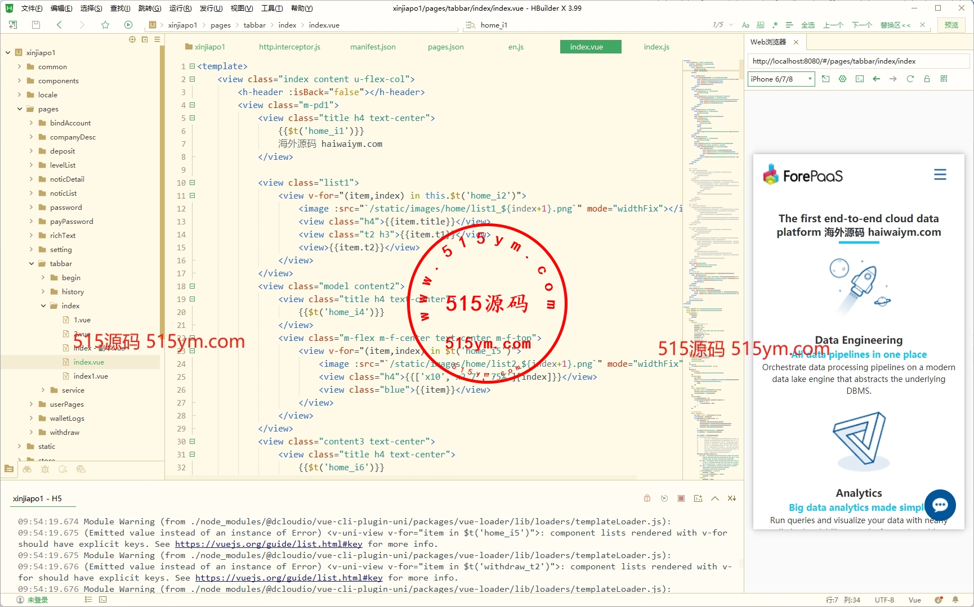The width and height of the screenshot is (974, 607).
Task: Open vuejs list key guide link
Action: click(x=269, y=544)
